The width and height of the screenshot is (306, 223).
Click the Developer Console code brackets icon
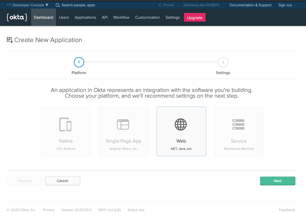coord(9,5)
